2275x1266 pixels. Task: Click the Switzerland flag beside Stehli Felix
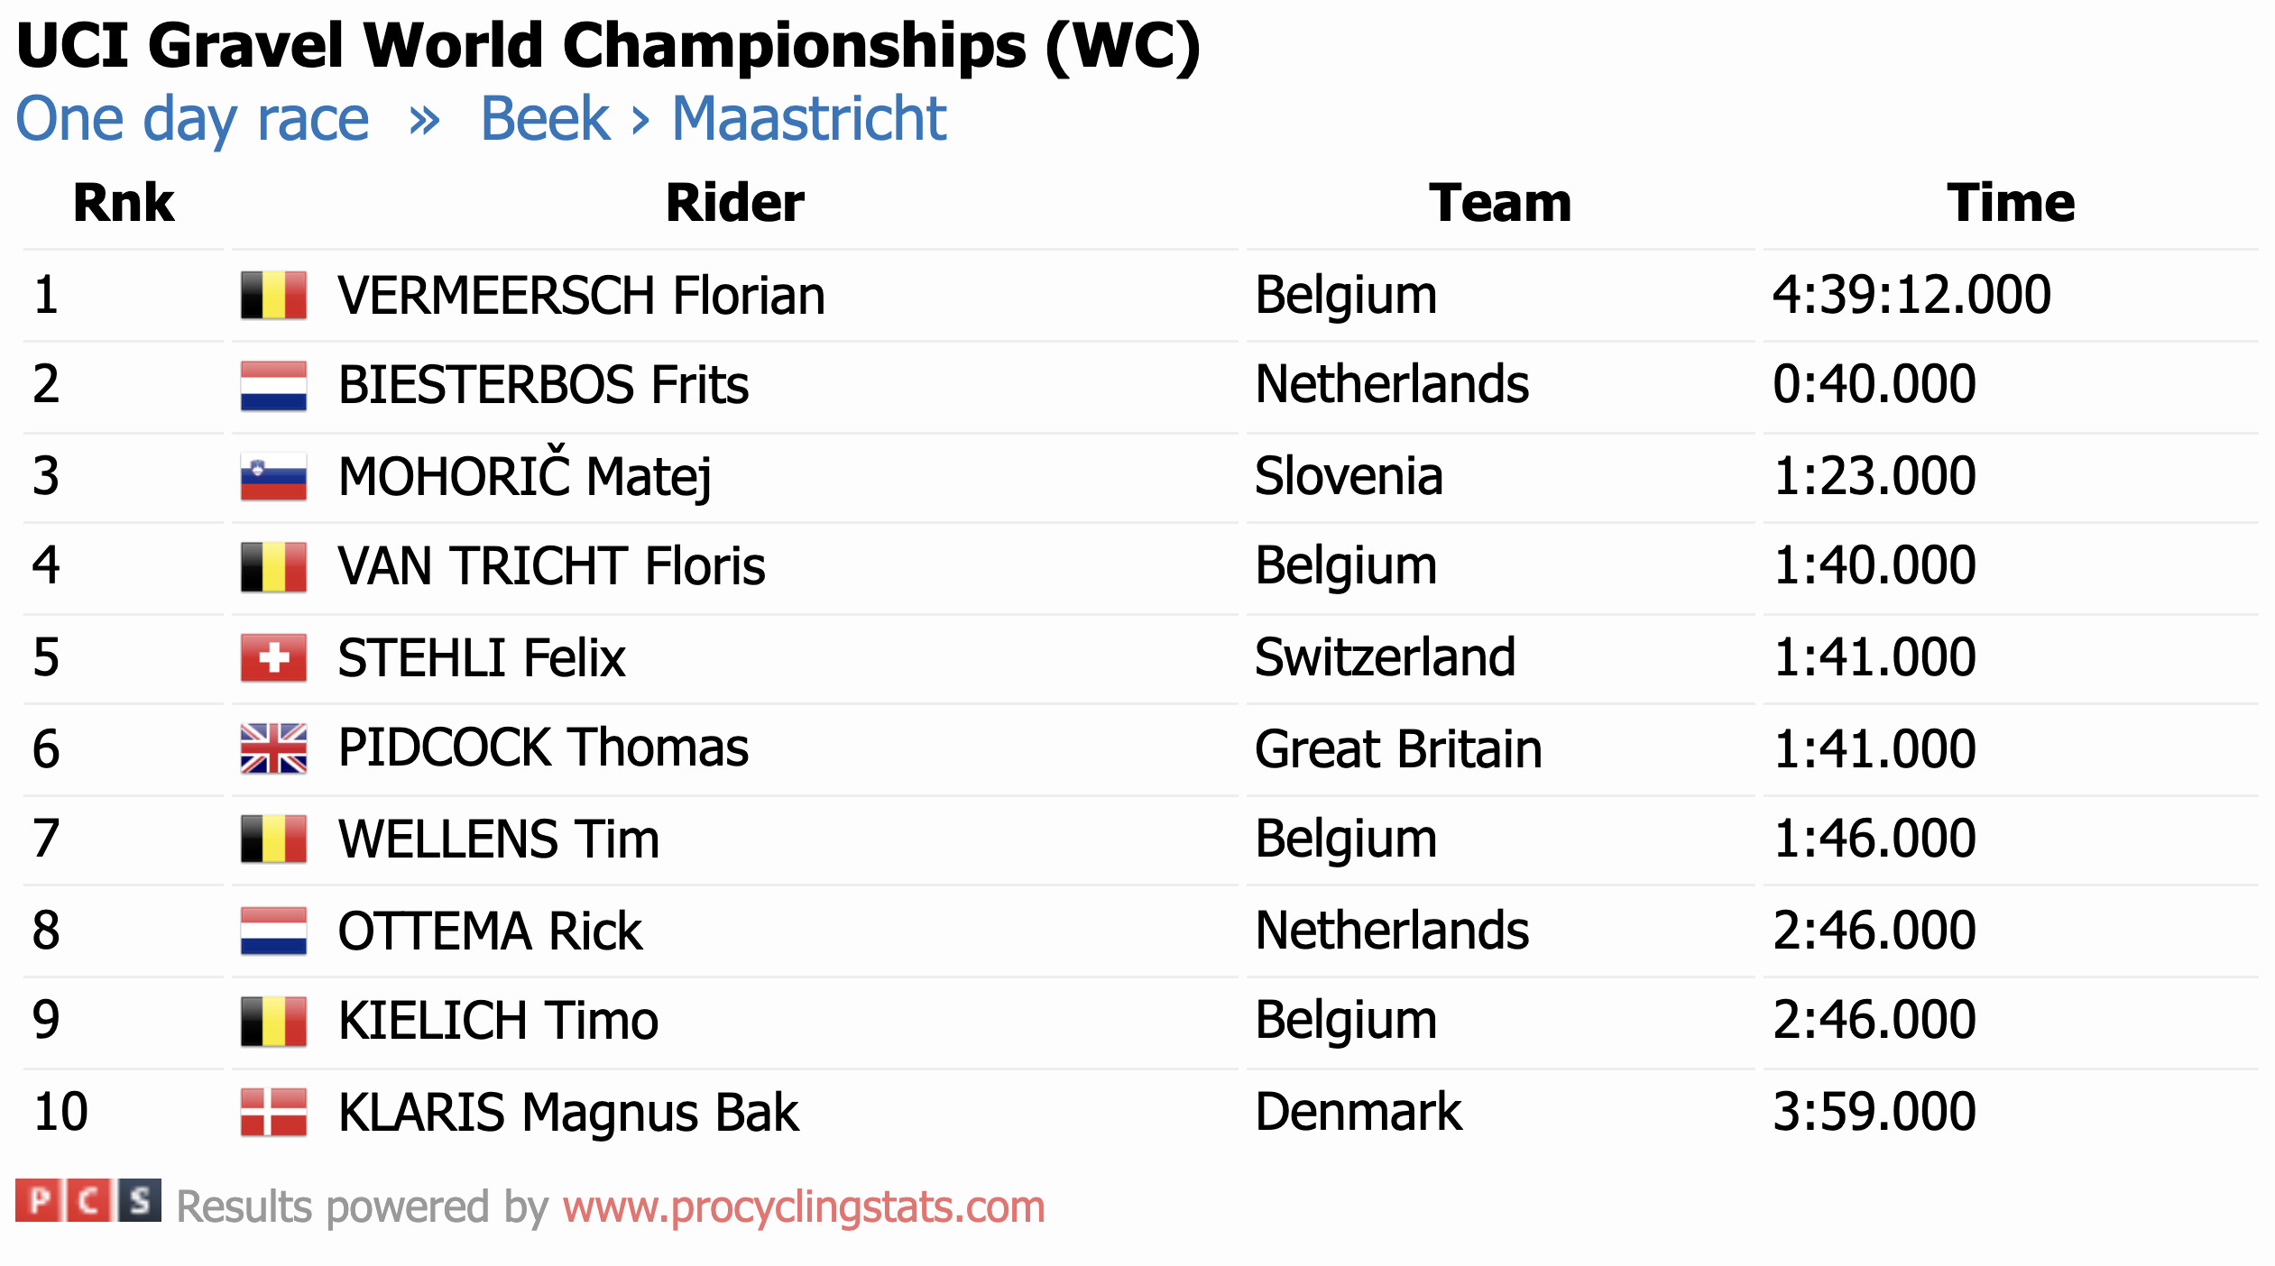(273, 657)
